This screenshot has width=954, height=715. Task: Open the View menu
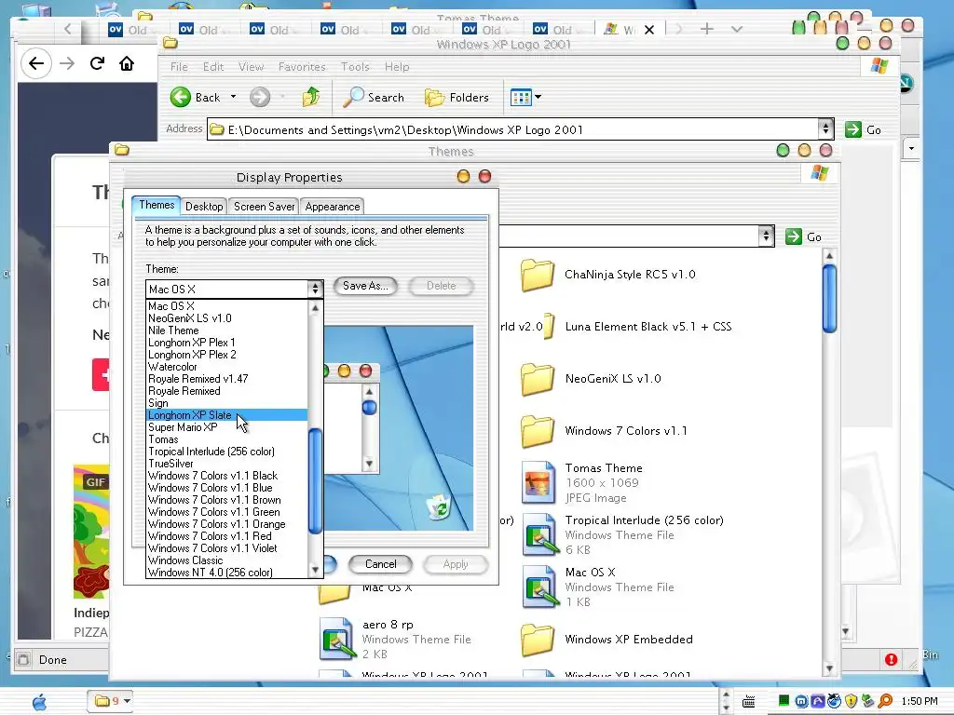tap(251, 67)
